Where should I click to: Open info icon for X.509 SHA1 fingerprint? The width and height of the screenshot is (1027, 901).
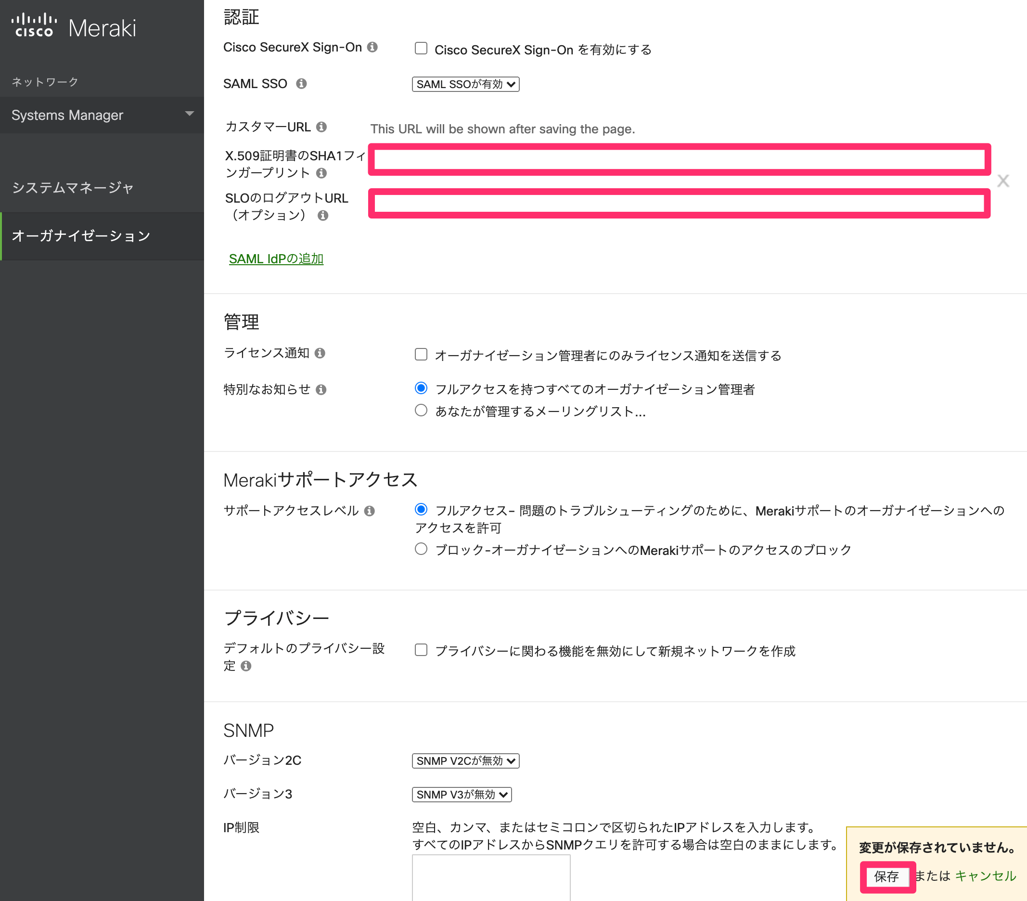point(321,173)
